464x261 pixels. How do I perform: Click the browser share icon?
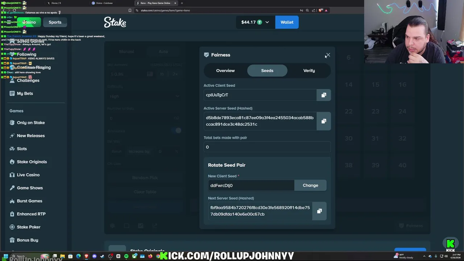coord(314,11)
